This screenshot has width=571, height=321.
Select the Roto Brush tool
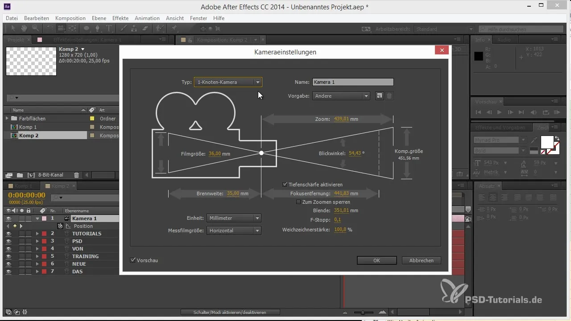159,29
